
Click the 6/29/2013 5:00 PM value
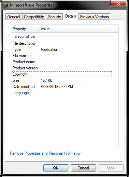pyautogui.click(x=57, y=87)
